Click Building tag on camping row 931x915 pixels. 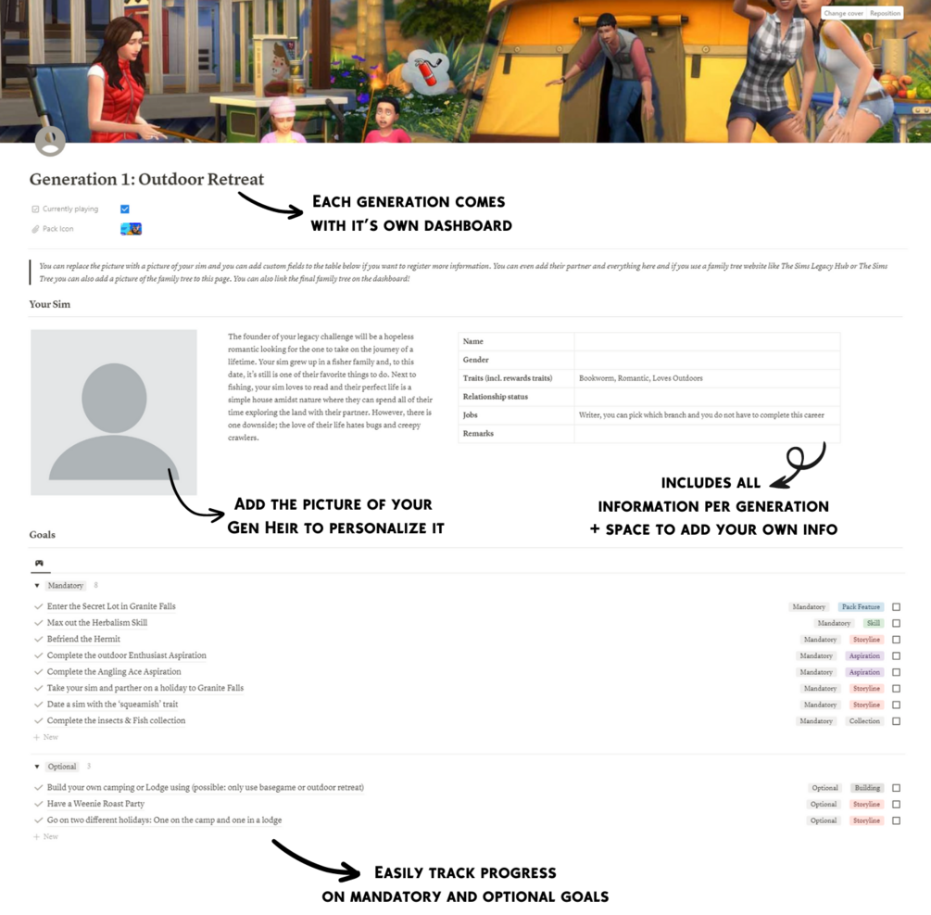867,788
